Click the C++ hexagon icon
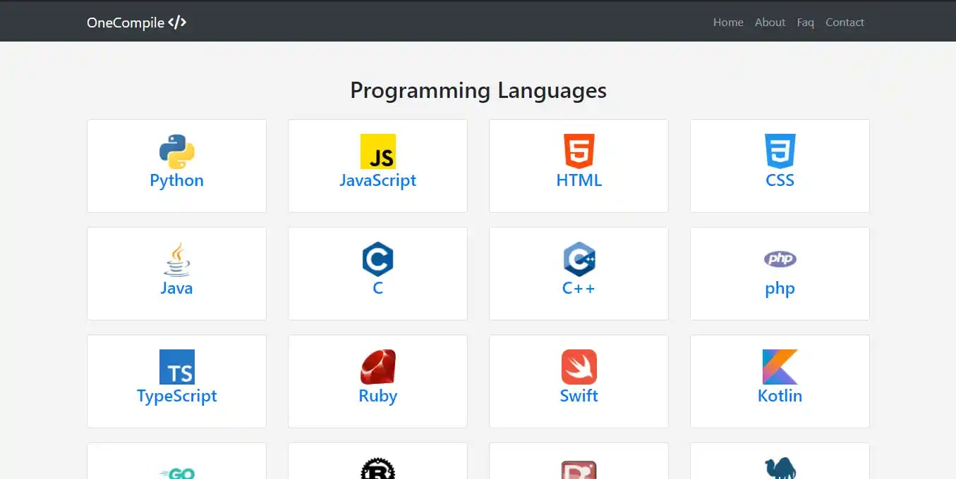Viewport: 956px width, 479px height. pos(579,259)
